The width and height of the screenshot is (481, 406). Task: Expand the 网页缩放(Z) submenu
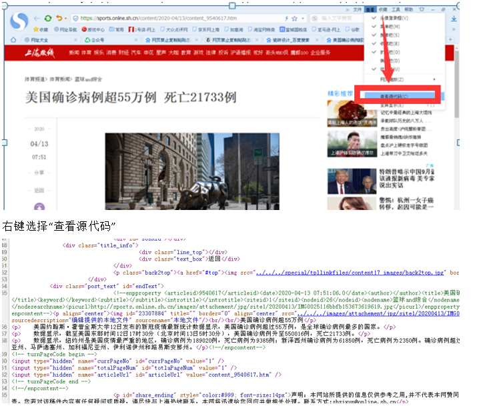[404, 79]
